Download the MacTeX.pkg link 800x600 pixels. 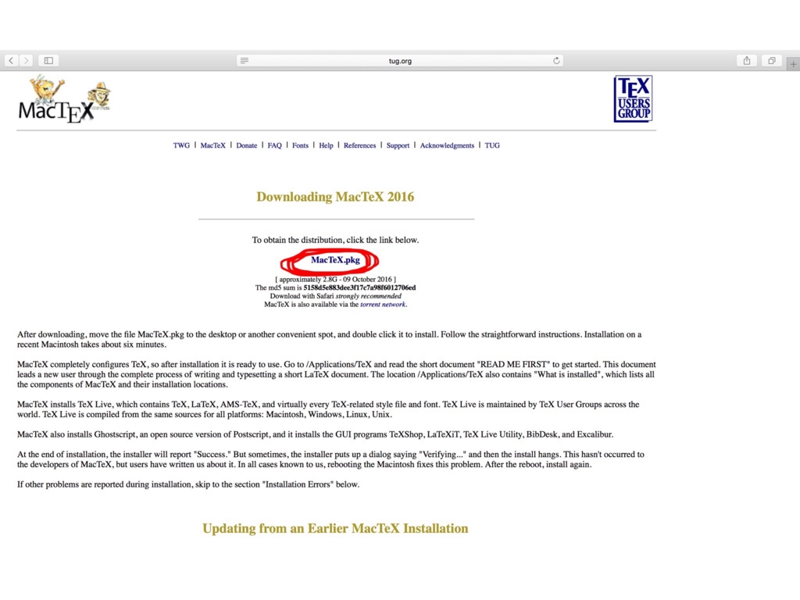point(335,259)
